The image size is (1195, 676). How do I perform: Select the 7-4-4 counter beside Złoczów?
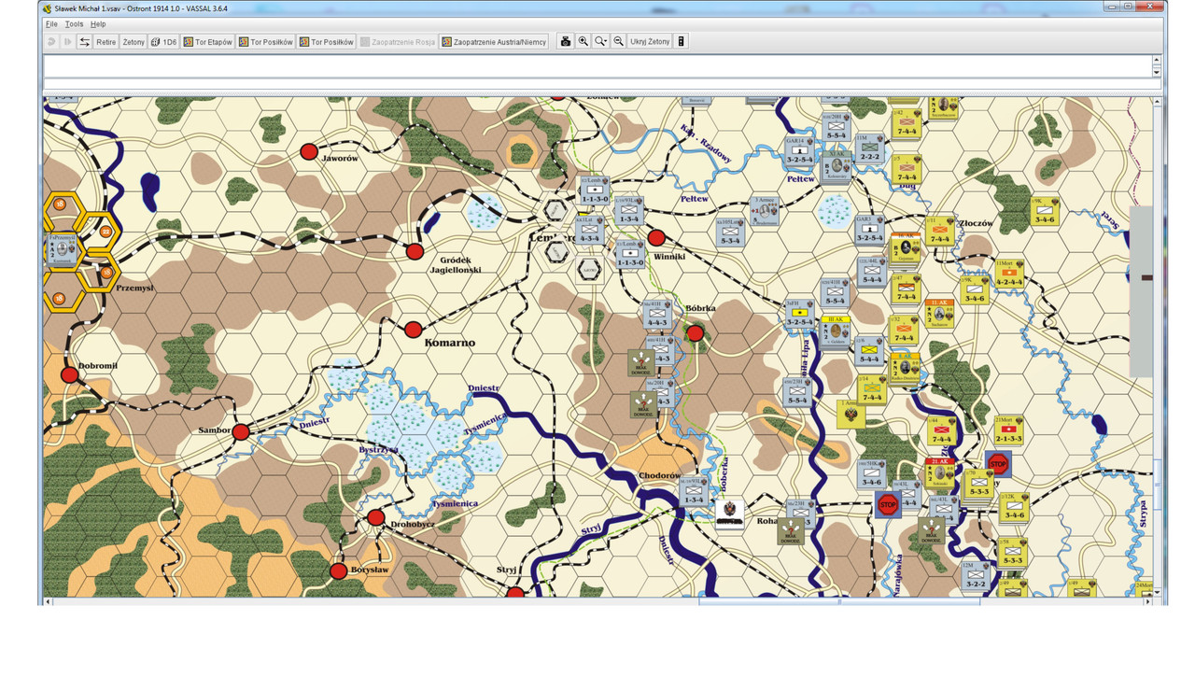point(938,232)
